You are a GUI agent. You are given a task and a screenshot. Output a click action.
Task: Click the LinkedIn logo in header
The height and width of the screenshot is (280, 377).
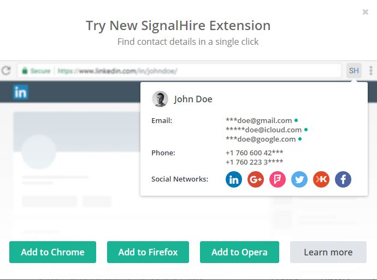pyautogui.click(x=20, y=92)
